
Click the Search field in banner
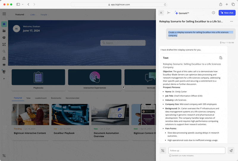[123, 43]
